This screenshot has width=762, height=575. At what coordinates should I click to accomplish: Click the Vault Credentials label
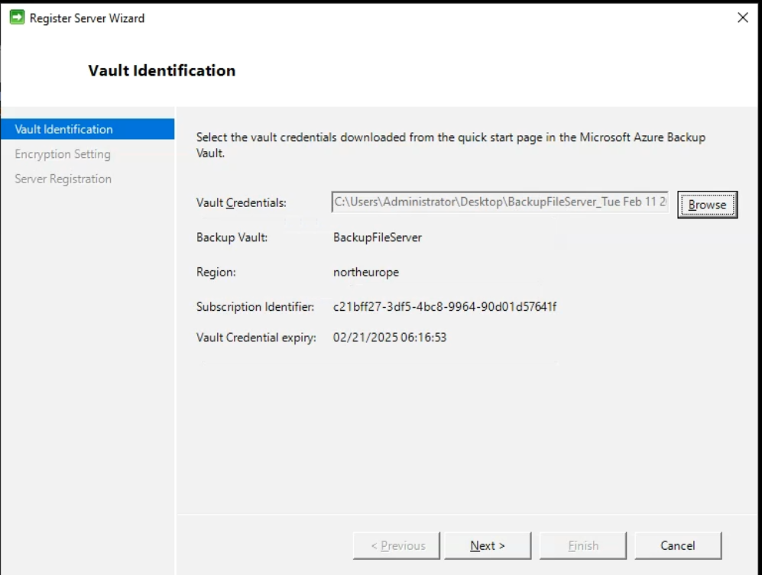(241, 202)
